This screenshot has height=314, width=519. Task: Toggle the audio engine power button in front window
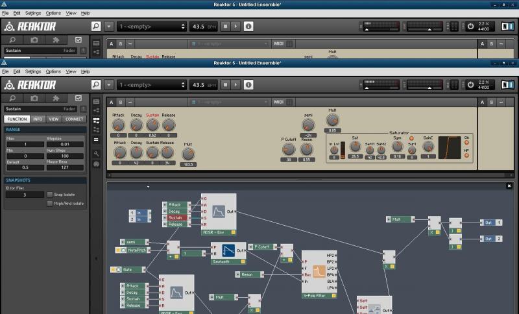pyautogui.click(x=470, y=85)
